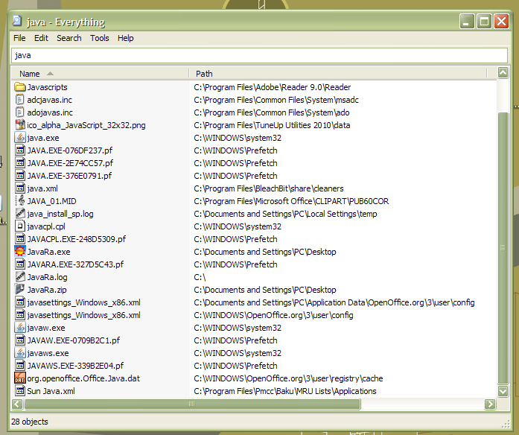519x435 pixels.
Task: Click the horizontal scrollbar thumb
Action: click(x=192, y=404)
